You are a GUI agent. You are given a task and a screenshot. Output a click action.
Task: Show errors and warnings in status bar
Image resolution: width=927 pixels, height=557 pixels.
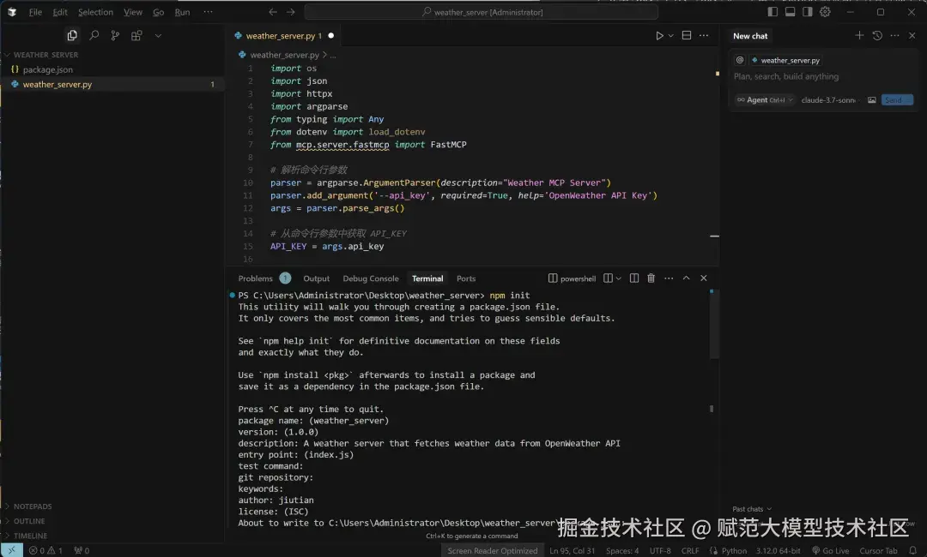point(45,550)
